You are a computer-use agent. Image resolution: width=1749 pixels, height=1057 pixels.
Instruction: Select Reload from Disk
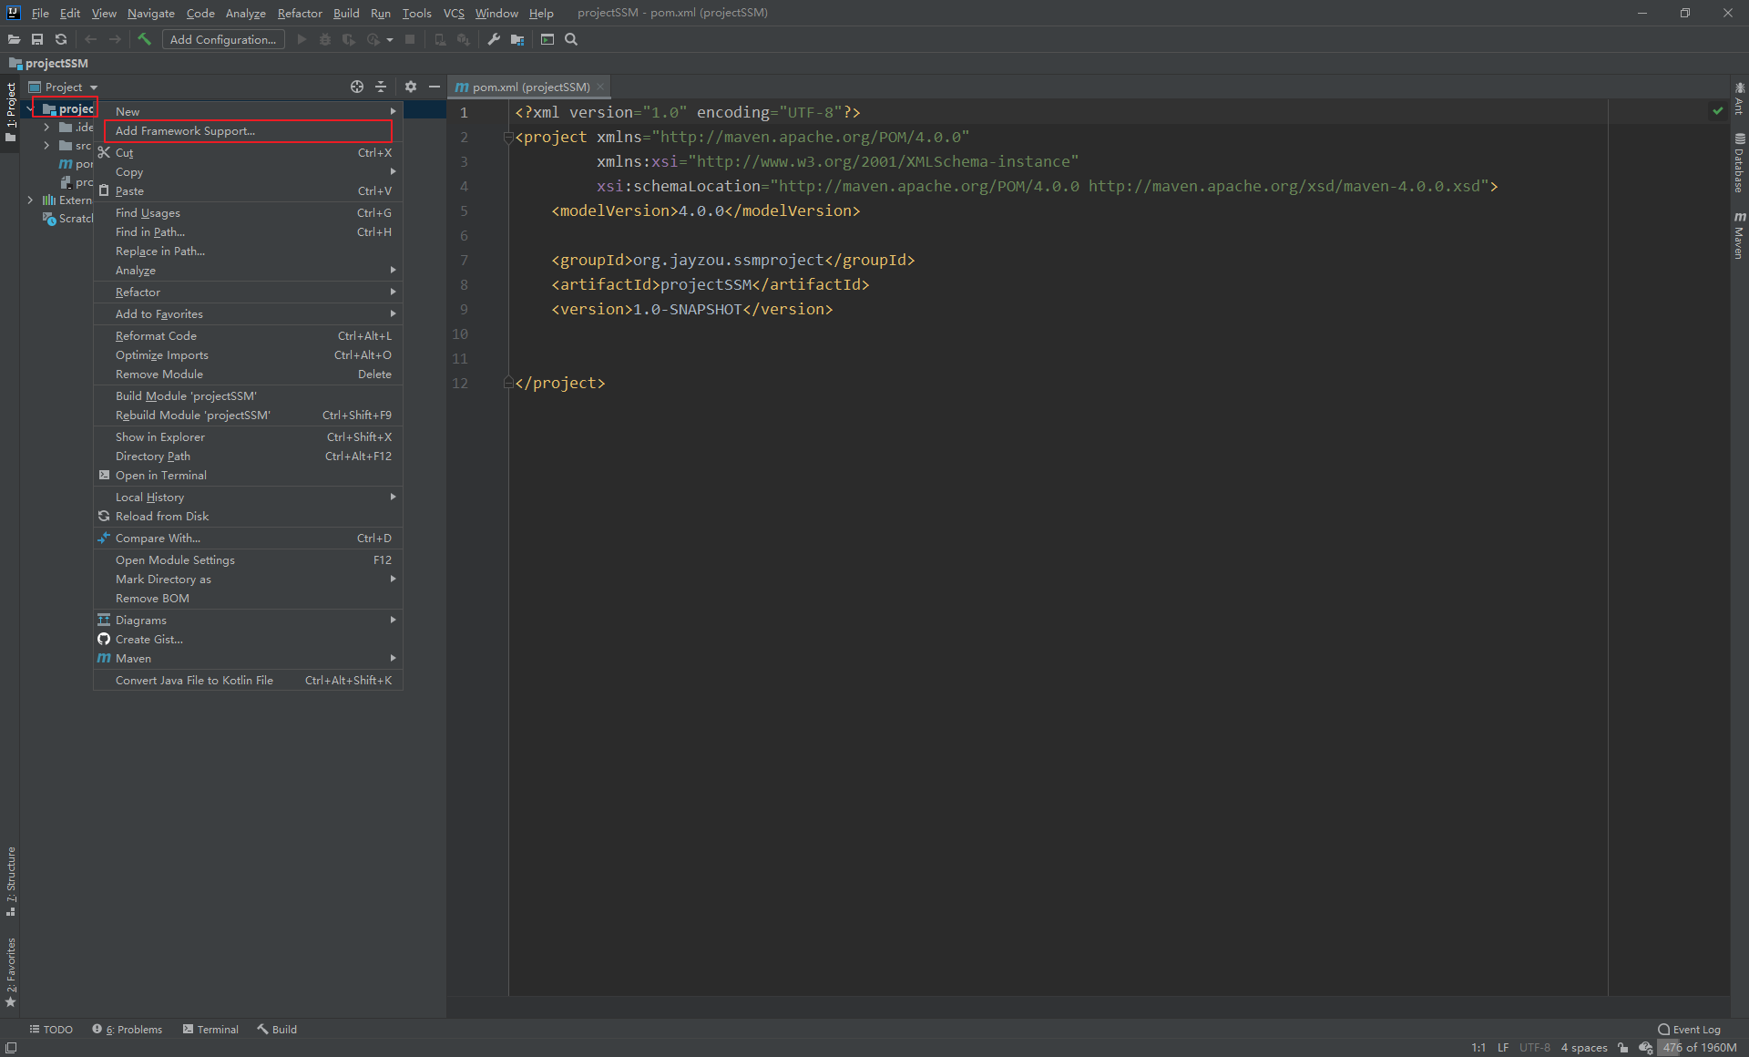tap(248, 517)
